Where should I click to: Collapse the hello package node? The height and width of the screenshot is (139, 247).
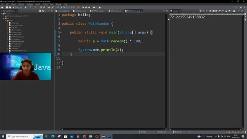(6, 20)
